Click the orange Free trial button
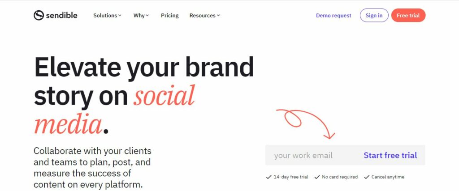Viewport: 459px width, 191px height. point(408,16)
